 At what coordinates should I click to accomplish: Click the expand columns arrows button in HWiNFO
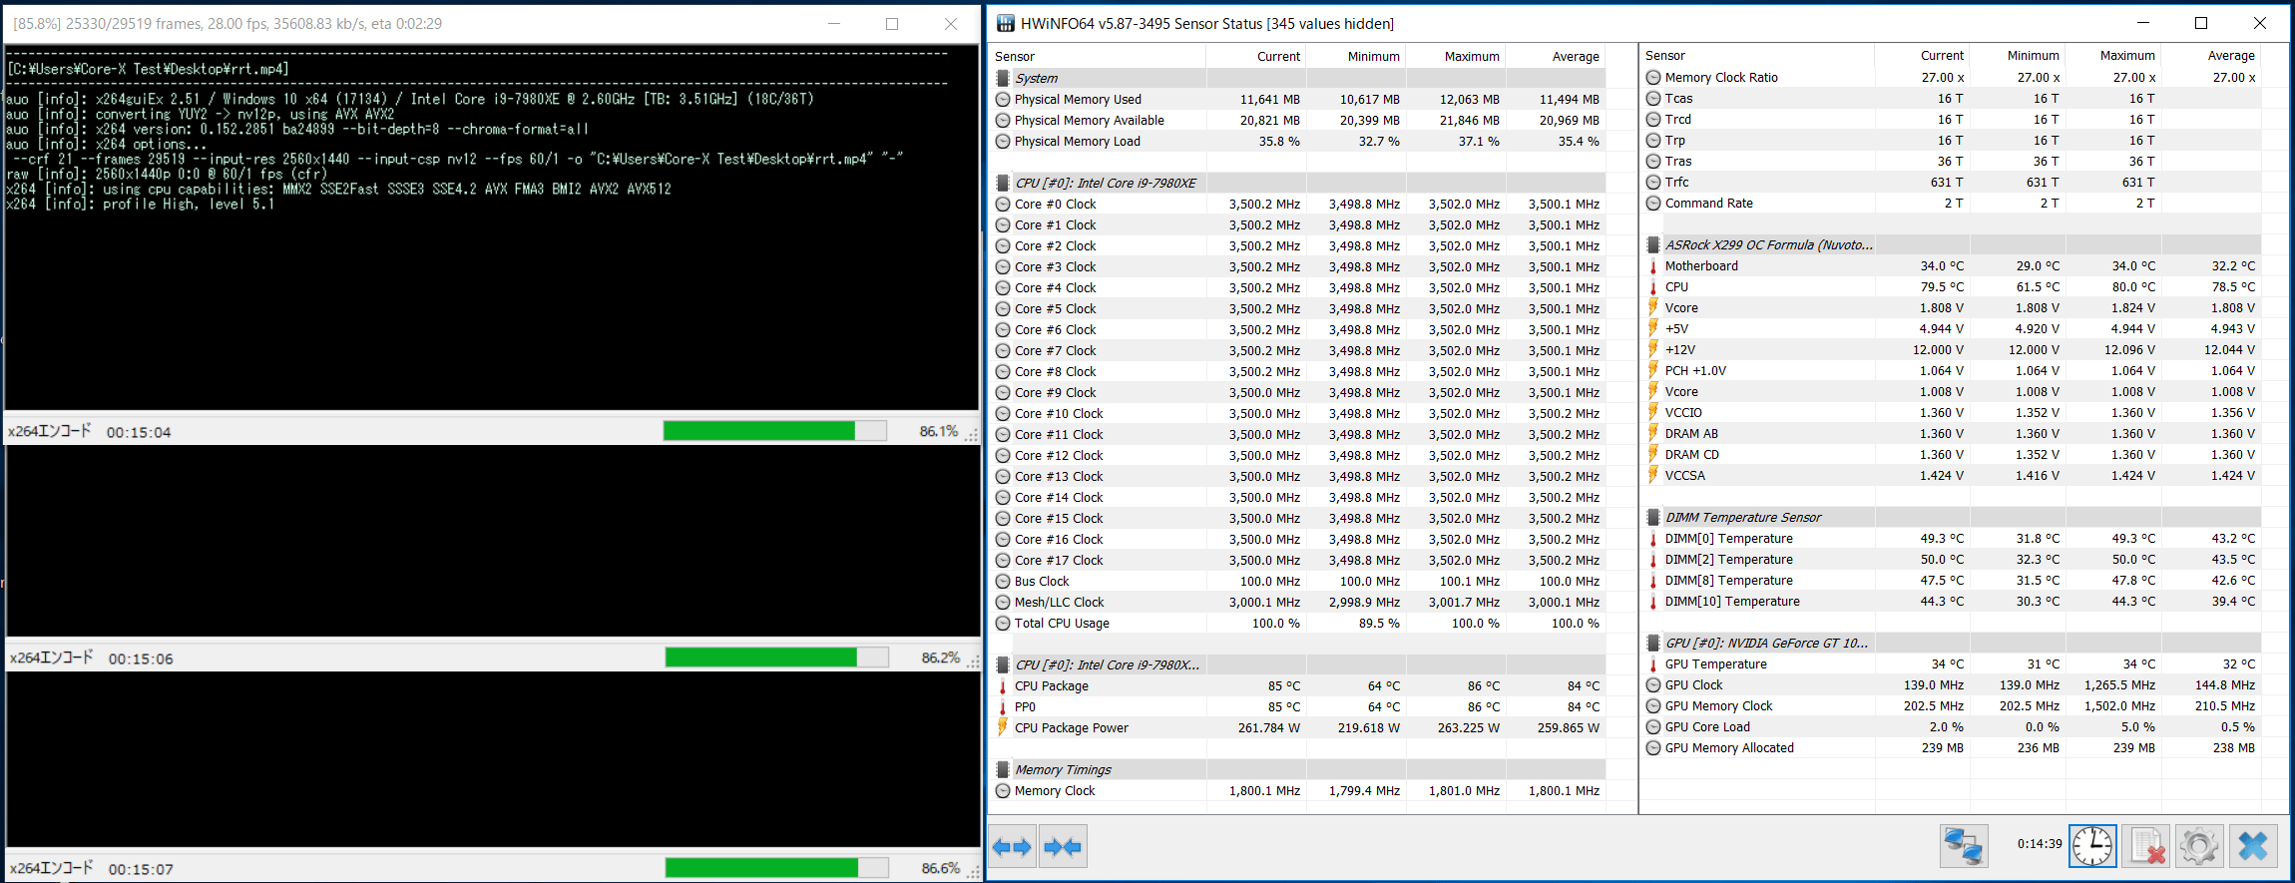coord(1012,847)
